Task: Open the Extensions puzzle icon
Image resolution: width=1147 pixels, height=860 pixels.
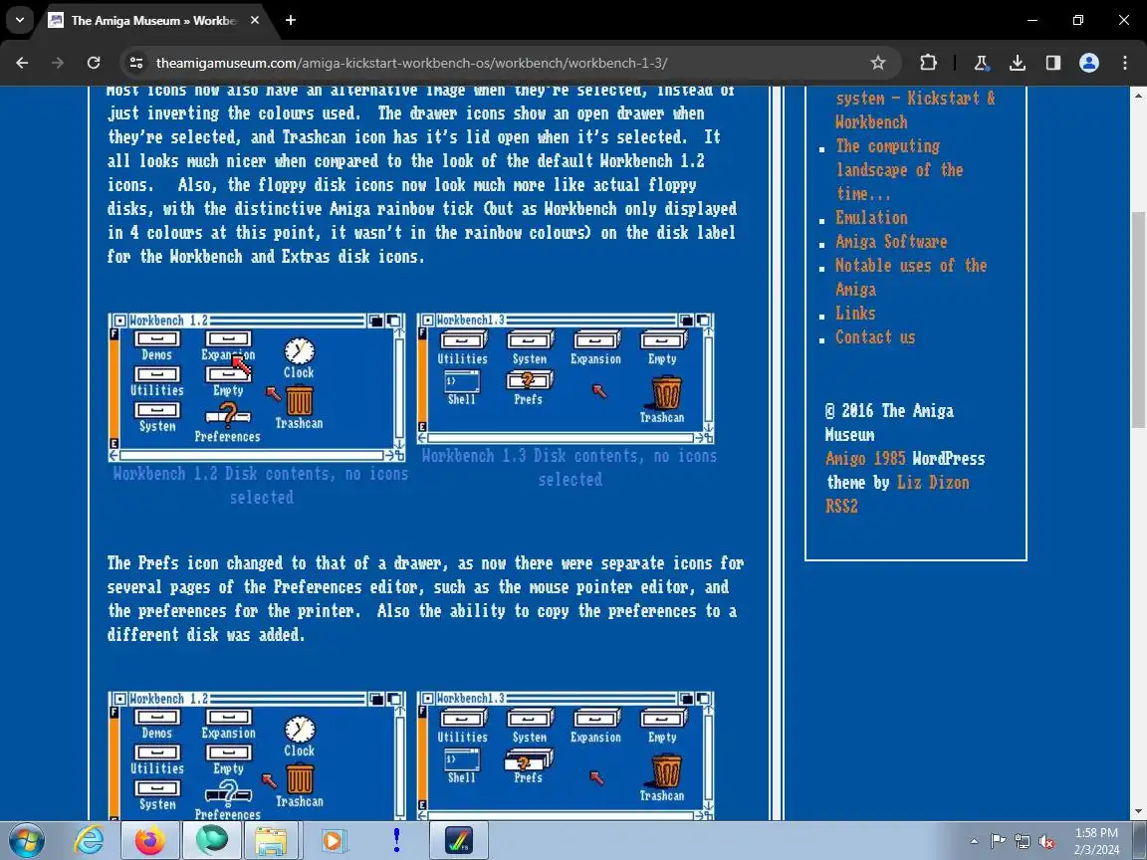Action: click(928, 63)
